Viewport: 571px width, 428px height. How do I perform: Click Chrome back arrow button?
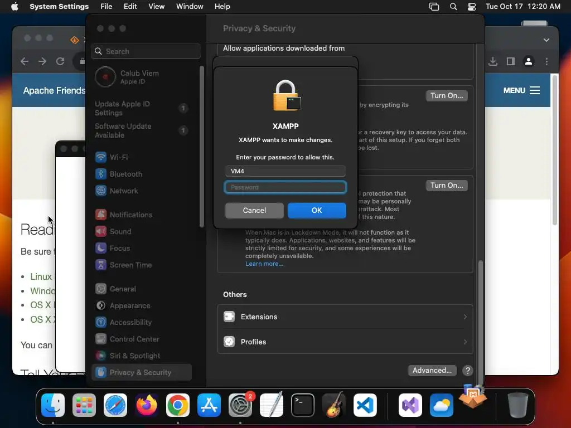point(25,61)
